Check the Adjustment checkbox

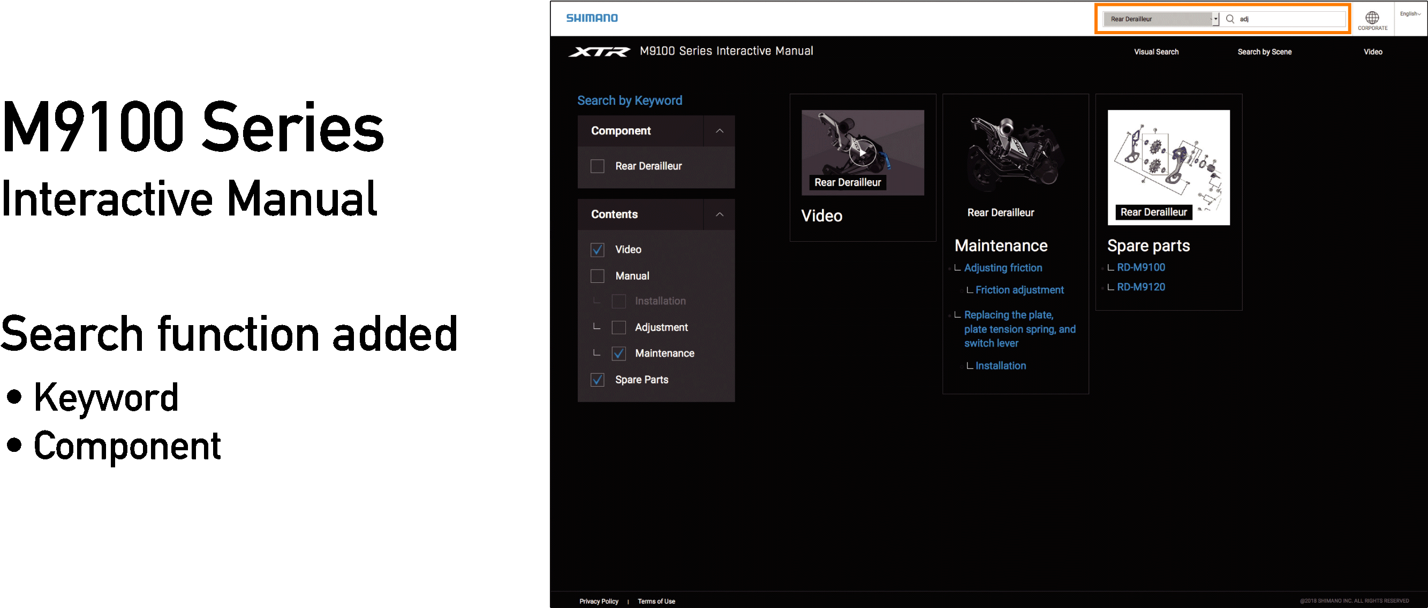(618, 327)
